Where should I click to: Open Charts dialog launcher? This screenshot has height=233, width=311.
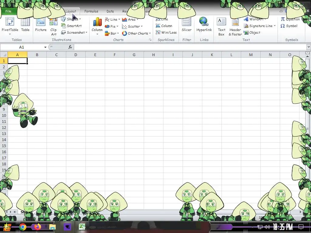click(x=150, y=40)
